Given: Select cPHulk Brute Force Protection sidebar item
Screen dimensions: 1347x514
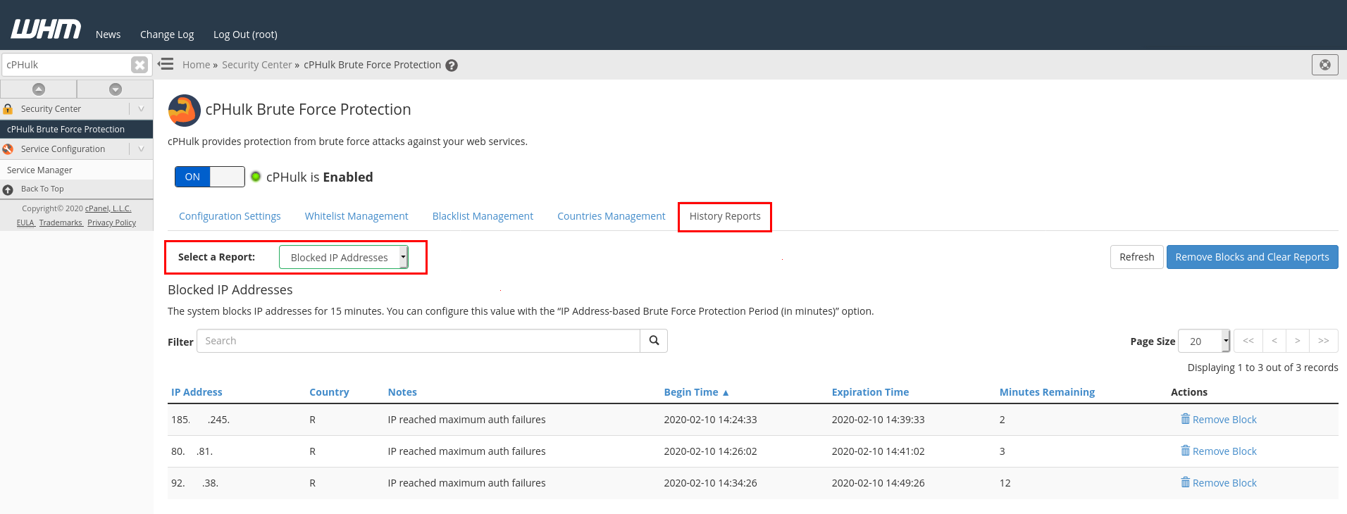Looking at the screenshot, I should pos(76,130).
